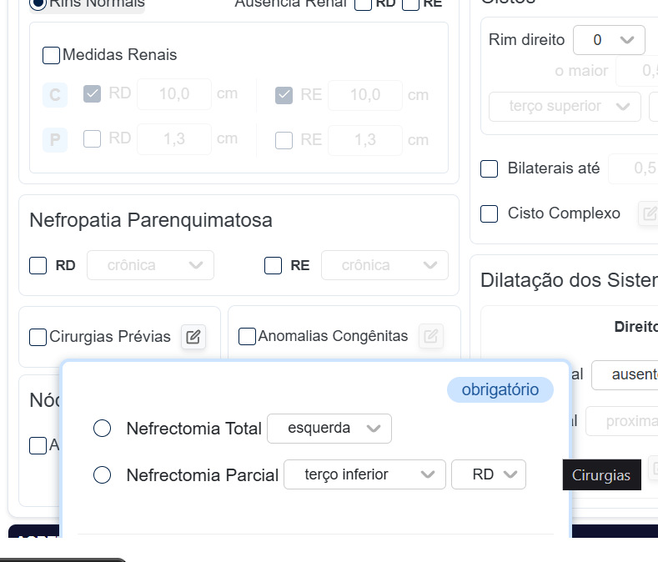Expand the terço inferior dropdown
This screenshot has width=658, height=562.
point(363,474)
